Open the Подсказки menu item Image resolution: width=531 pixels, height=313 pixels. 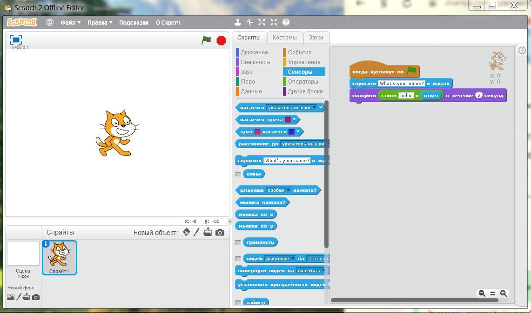pyautogui.click(x=134, y=22)
